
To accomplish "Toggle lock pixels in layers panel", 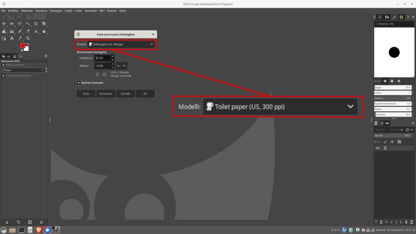I will click(385, 142).
